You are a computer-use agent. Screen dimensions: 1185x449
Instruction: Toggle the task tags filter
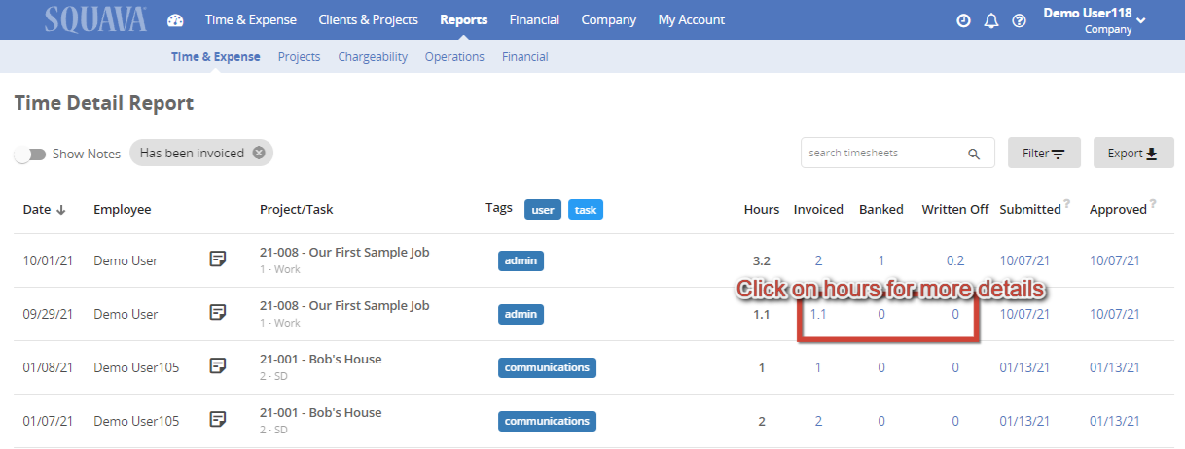pos(586,209)
